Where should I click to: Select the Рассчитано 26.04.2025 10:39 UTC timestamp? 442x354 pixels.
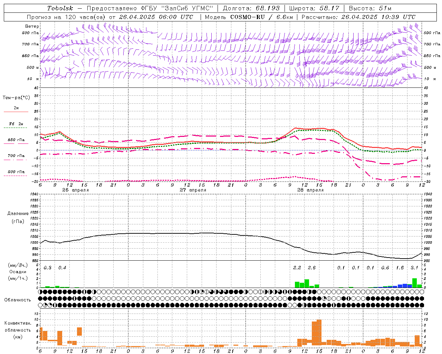point(358,17)
